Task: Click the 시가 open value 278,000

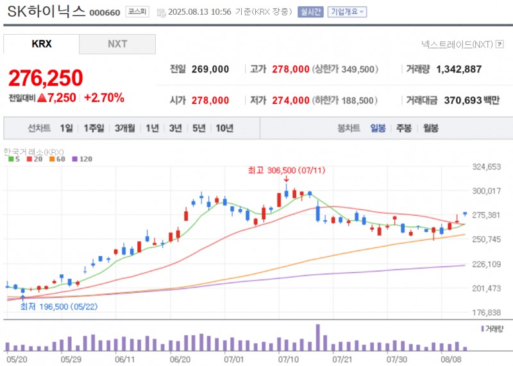Action: pyautogui.click(x=210, y=100)
